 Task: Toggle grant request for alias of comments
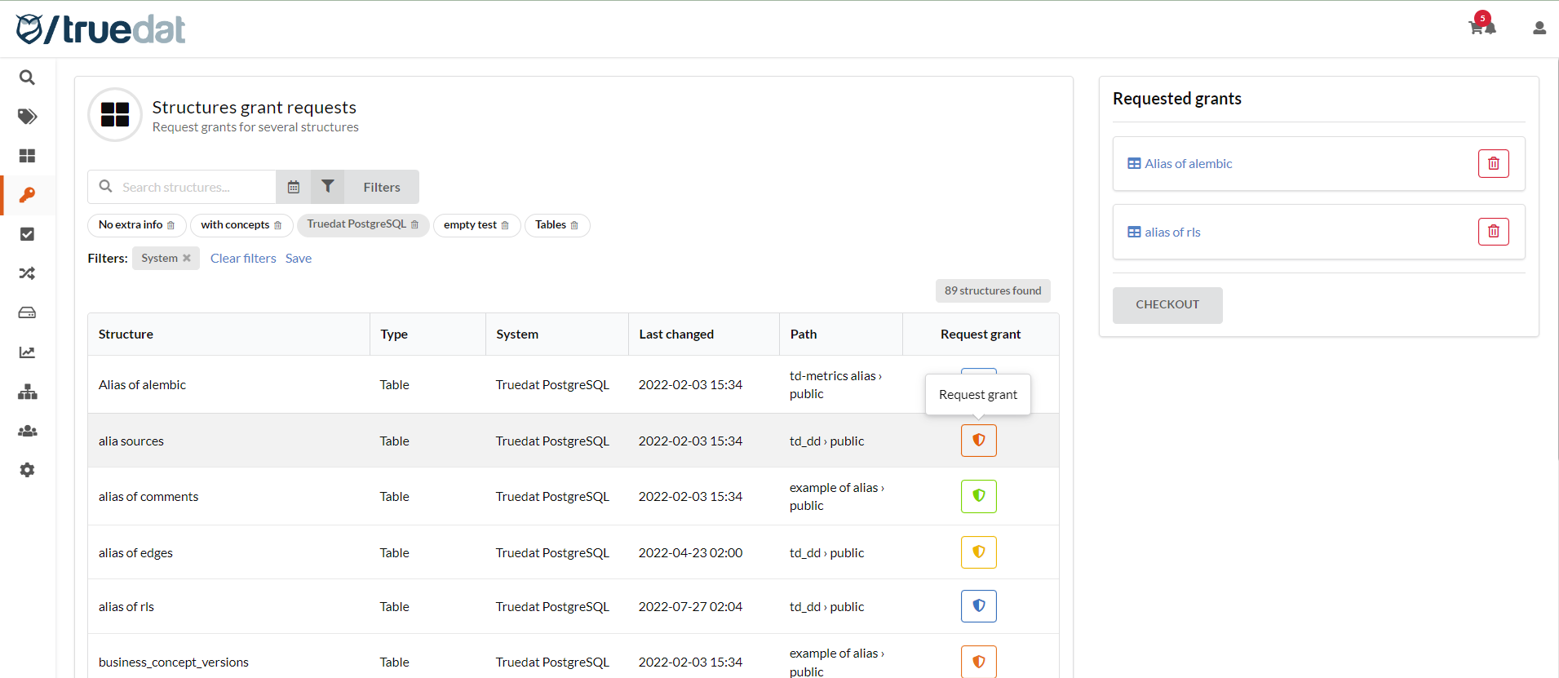coord(978,496)
